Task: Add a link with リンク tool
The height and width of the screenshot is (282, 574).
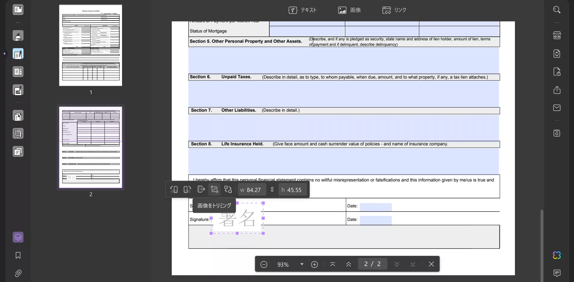Action: [x=394, y=10]
